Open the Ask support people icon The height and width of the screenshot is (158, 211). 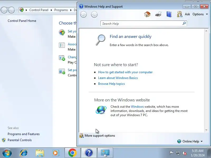click(180, 14)
